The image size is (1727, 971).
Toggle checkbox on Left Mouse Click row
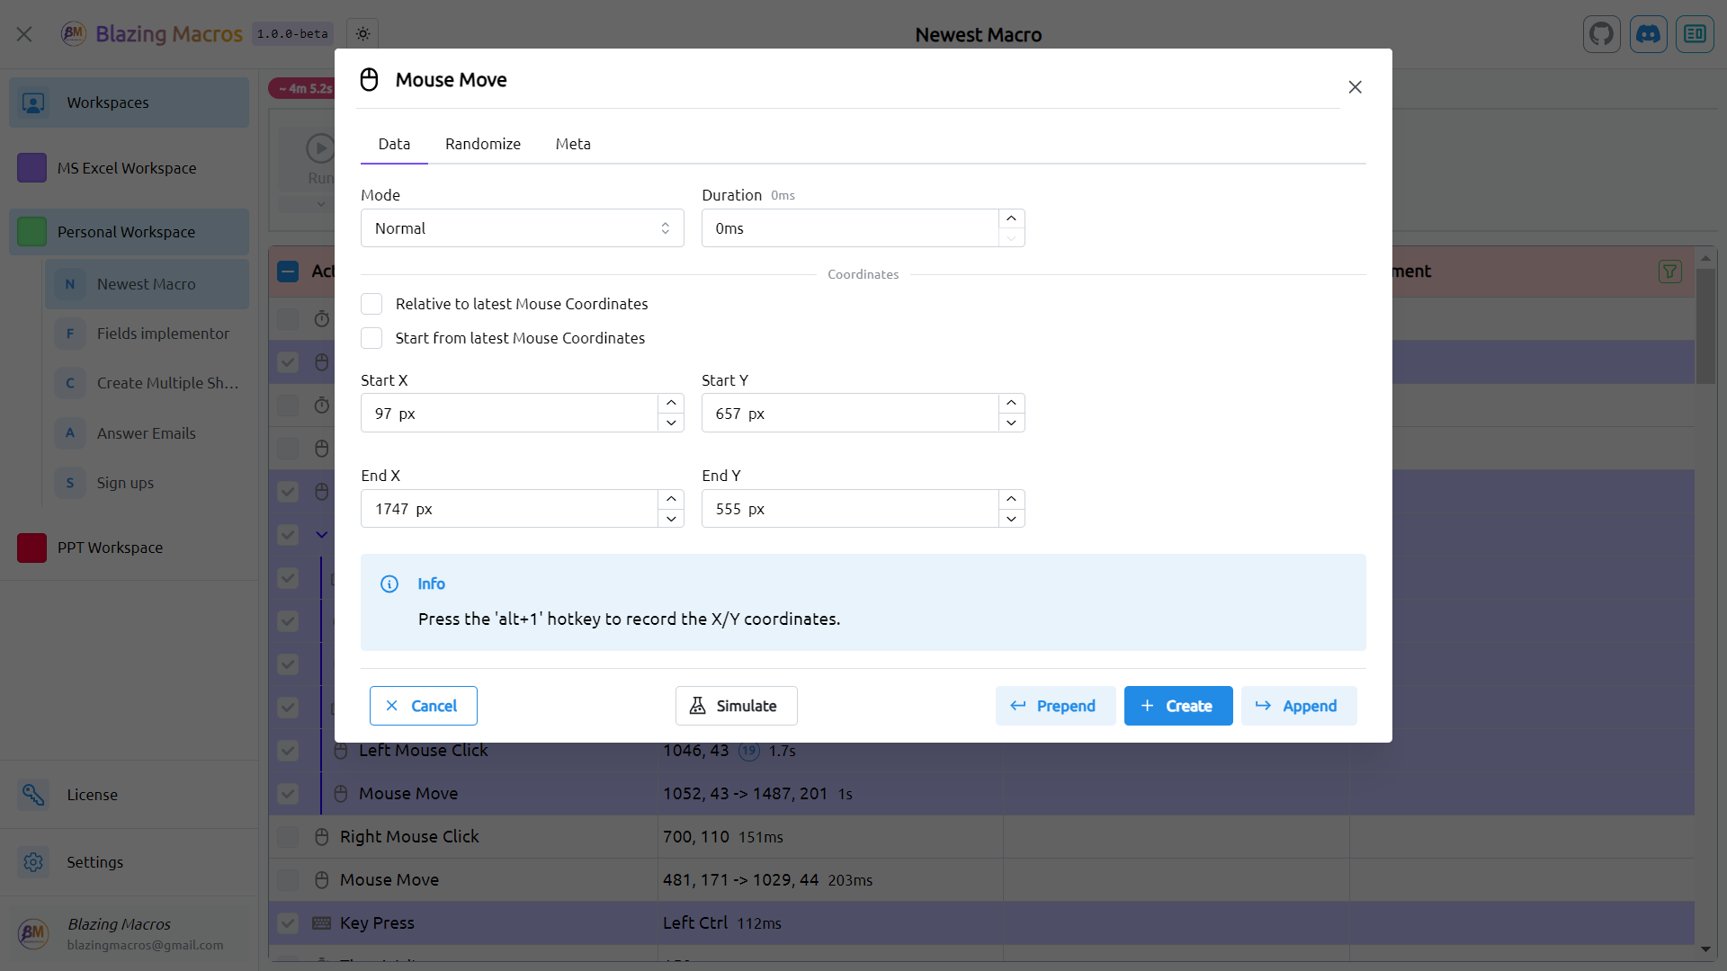pos(288,751)
